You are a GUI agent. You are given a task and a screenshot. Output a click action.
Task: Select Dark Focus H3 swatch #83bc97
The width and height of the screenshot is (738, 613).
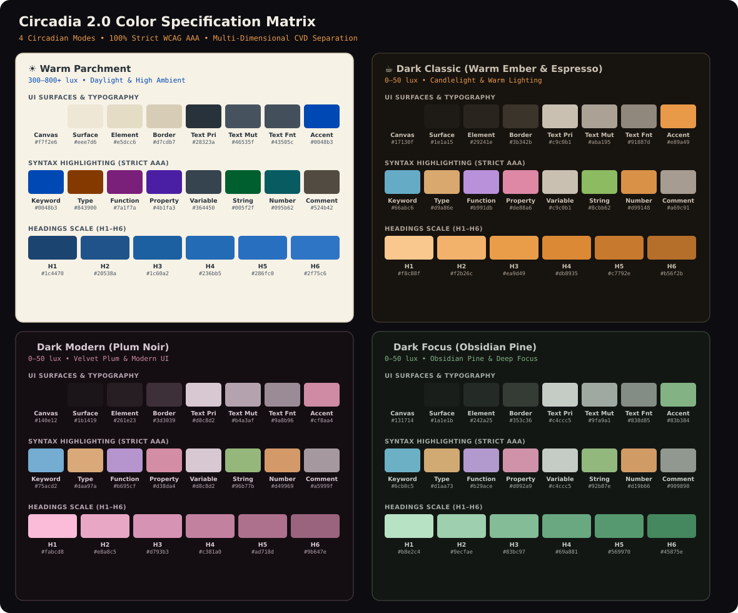point(514,526)
